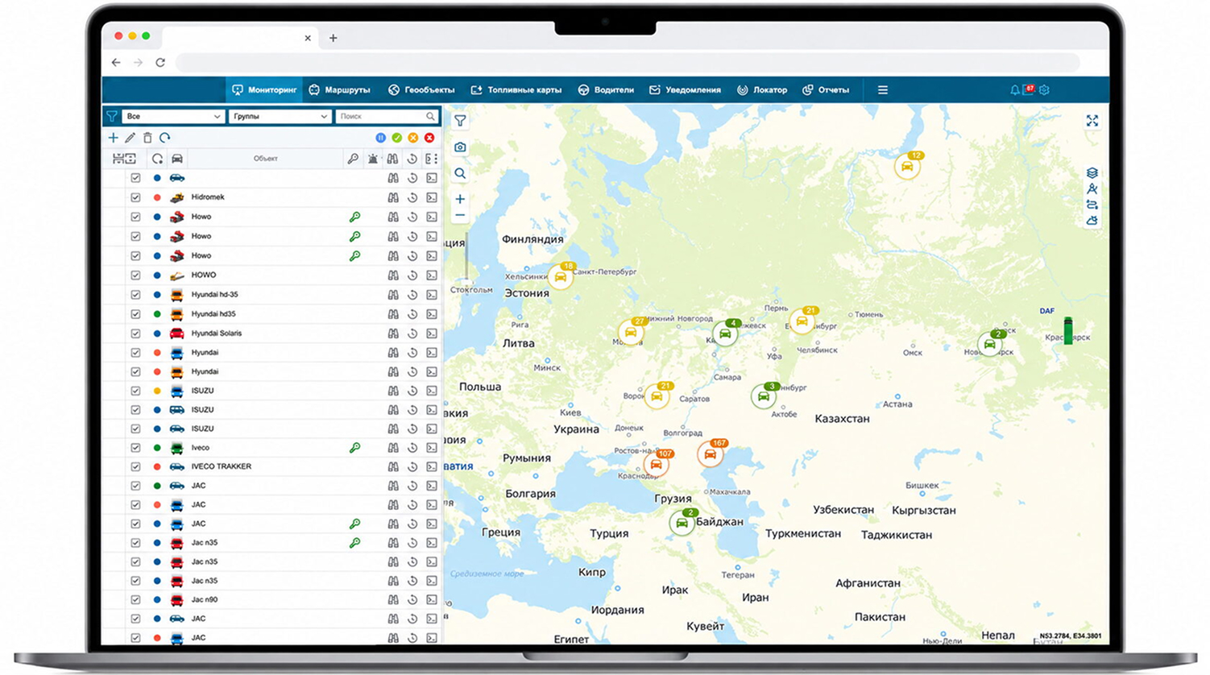Uncheck the Hyundai hd-35 checkbox

pyautogui.click(x=135, y=295)
